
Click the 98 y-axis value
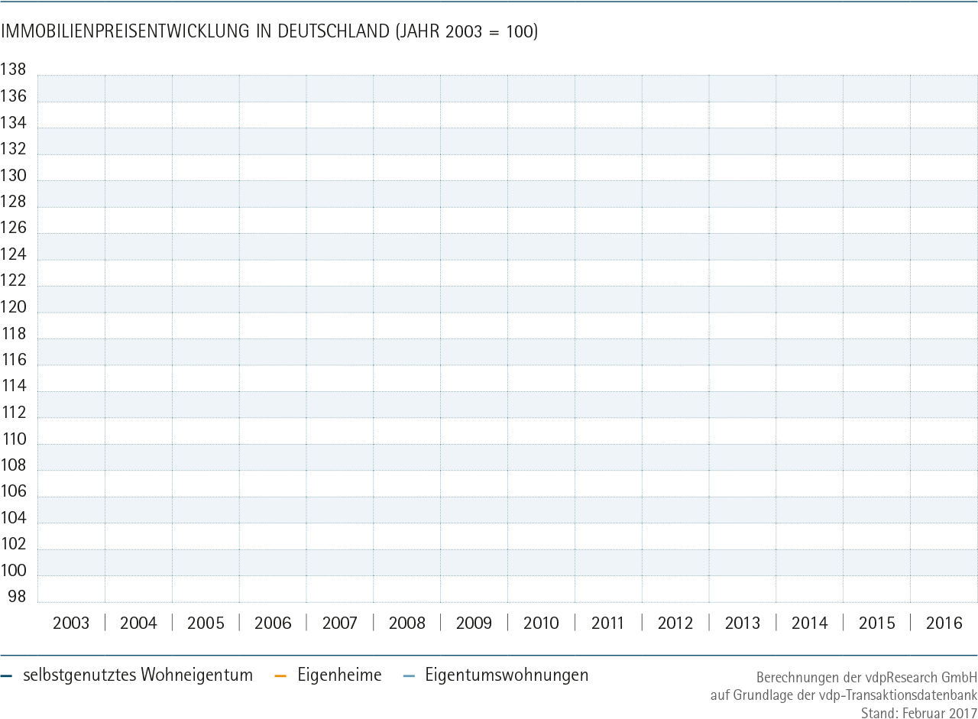(17, 597)
